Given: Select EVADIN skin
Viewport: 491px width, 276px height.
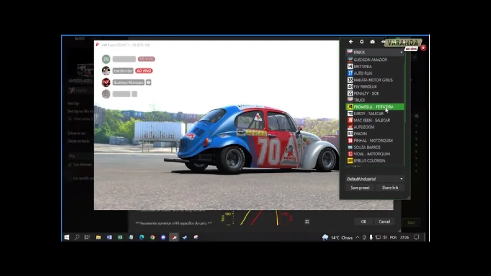Looking at the screenshot, I should point(375,134).
